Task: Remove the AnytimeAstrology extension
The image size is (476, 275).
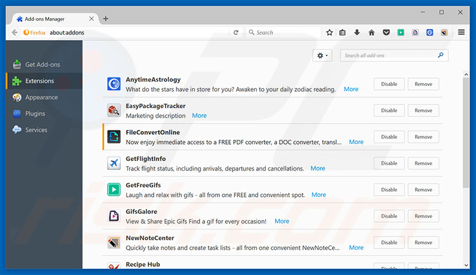Action: coord(423,84)
